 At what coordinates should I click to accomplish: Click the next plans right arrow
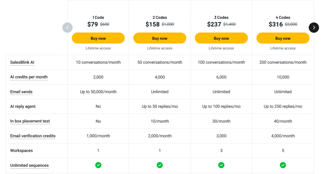pos(314,27)
